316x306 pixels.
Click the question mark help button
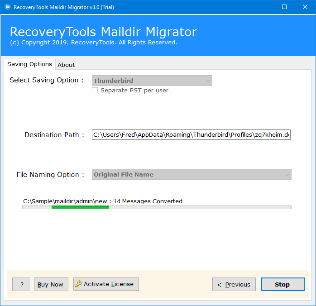tap(21, 284)
